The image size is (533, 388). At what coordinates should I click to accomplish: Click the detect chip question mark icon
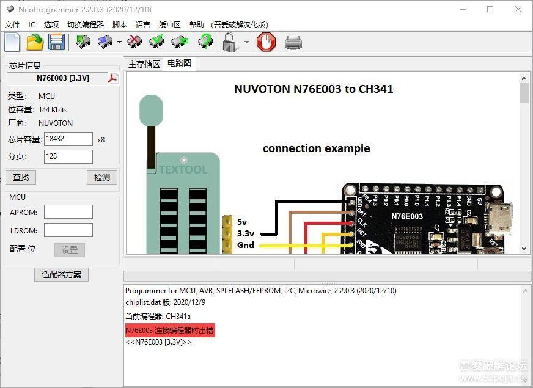click(205, 42)
